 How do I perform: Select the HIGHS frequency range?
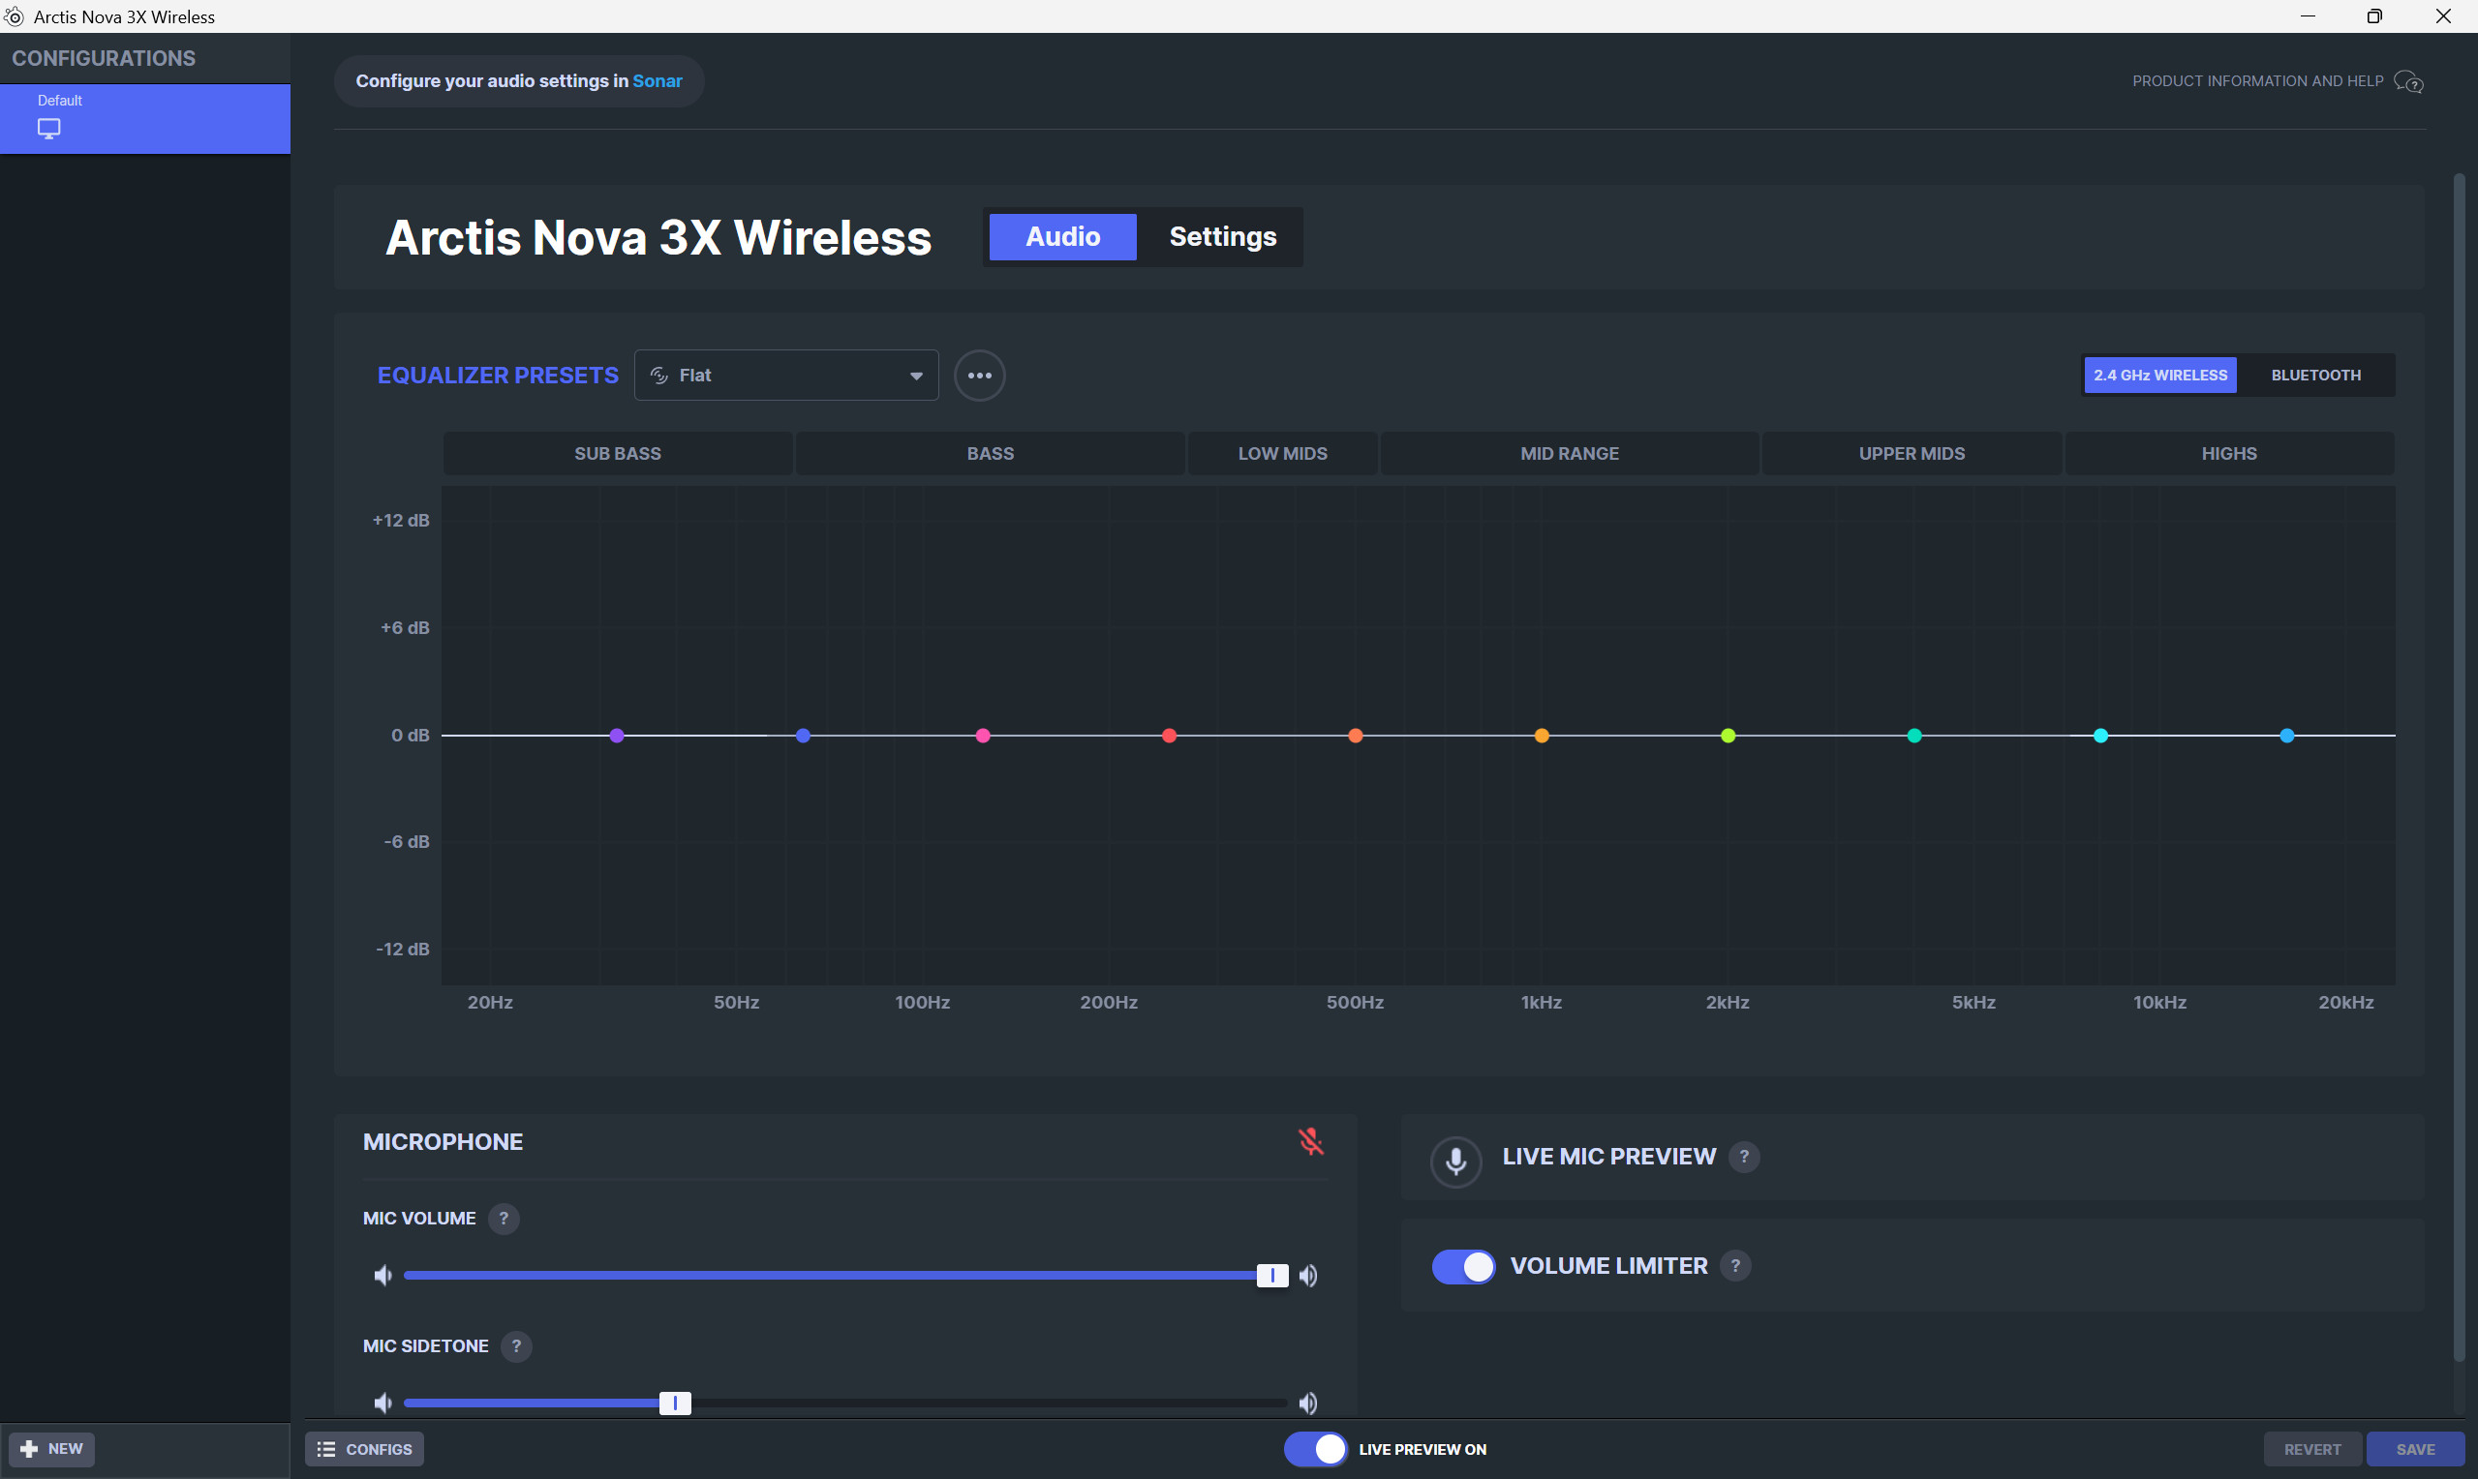(x=2229, y=453)
